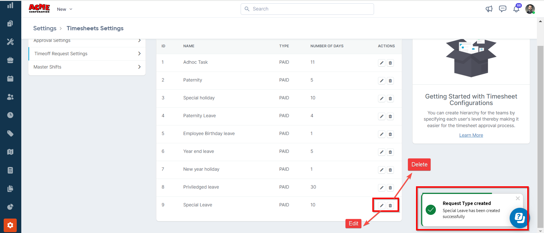Go to Settings breadcrumb
This screenshot has width=544, height=233.
click(45, 28)
